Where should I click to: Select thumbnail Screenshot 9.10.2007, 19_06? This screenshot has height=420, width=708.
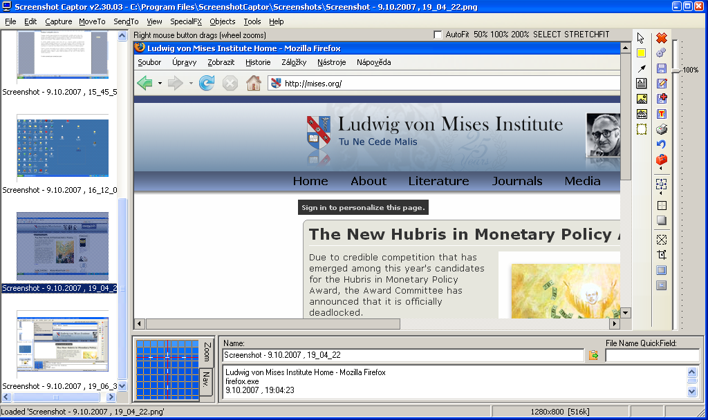62,345
